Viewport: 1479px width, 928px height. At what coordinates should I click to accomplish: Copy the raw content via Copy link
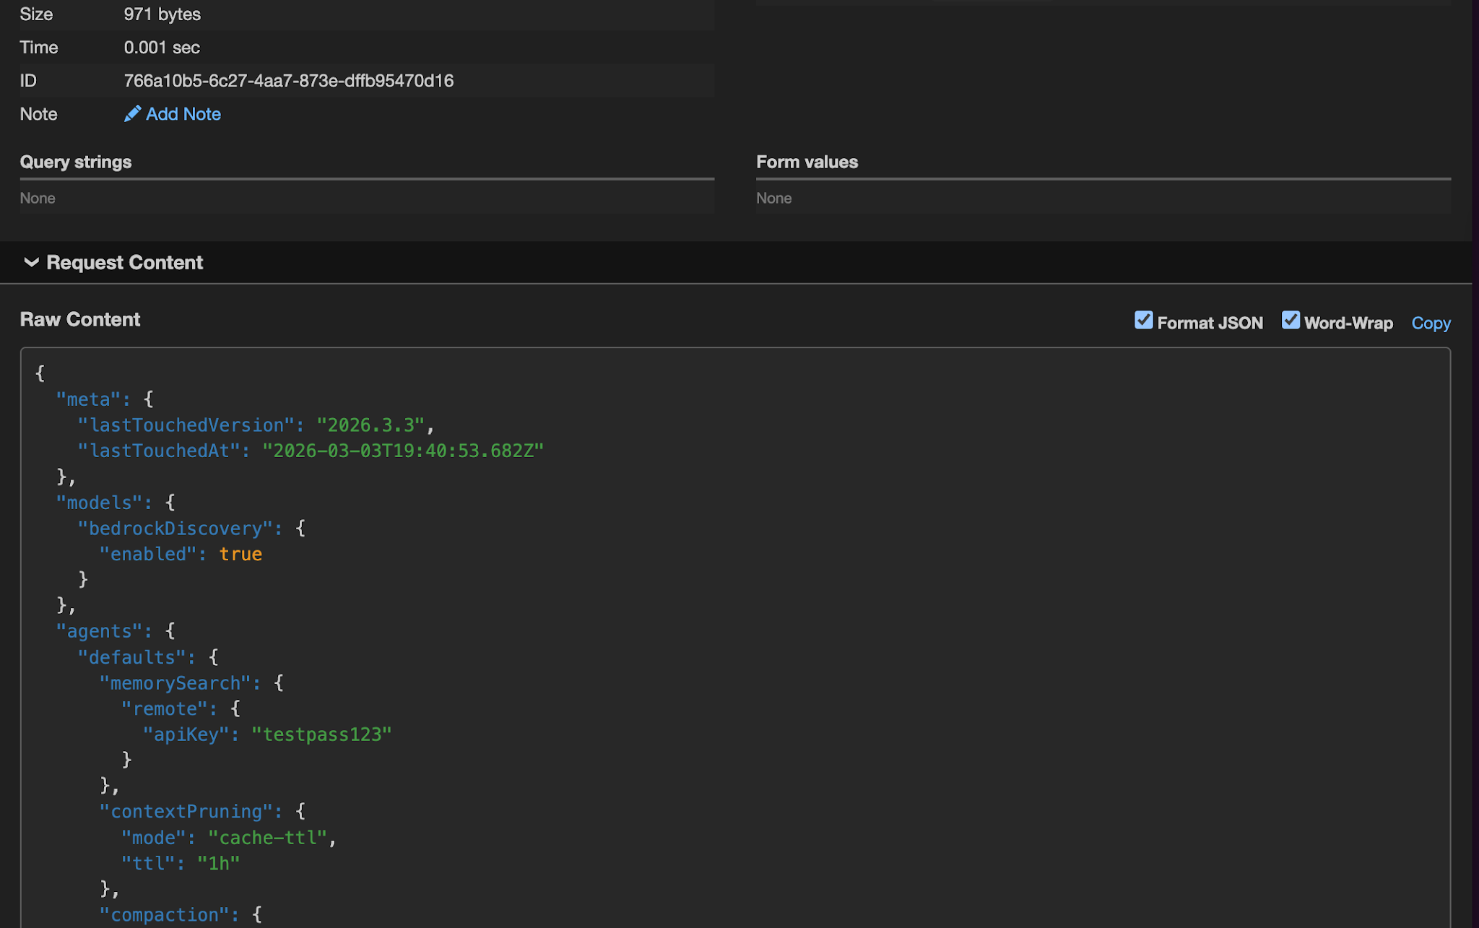coord(1431,323)
